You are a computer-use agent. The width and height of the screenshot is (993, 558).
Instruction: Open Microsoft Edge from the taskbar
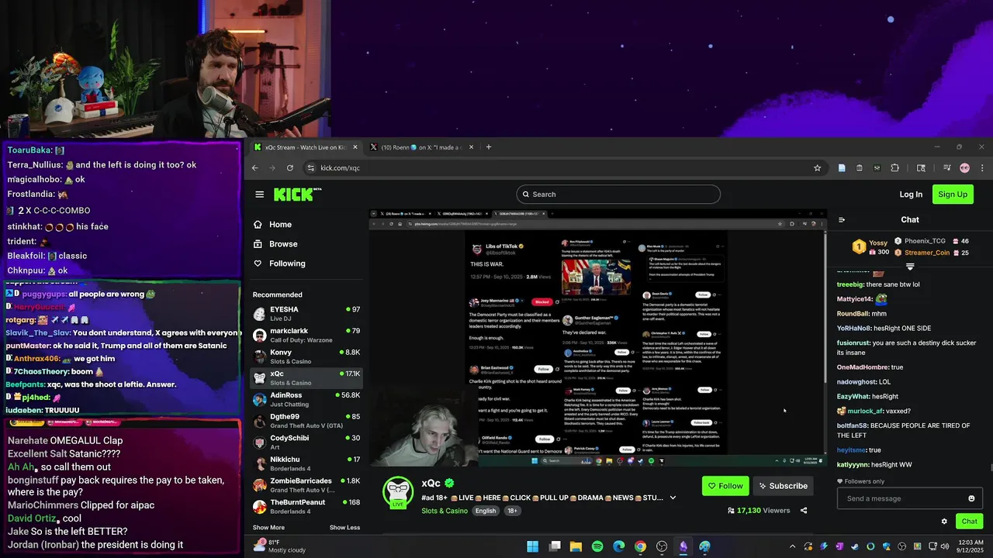click(x=618, y=546)
